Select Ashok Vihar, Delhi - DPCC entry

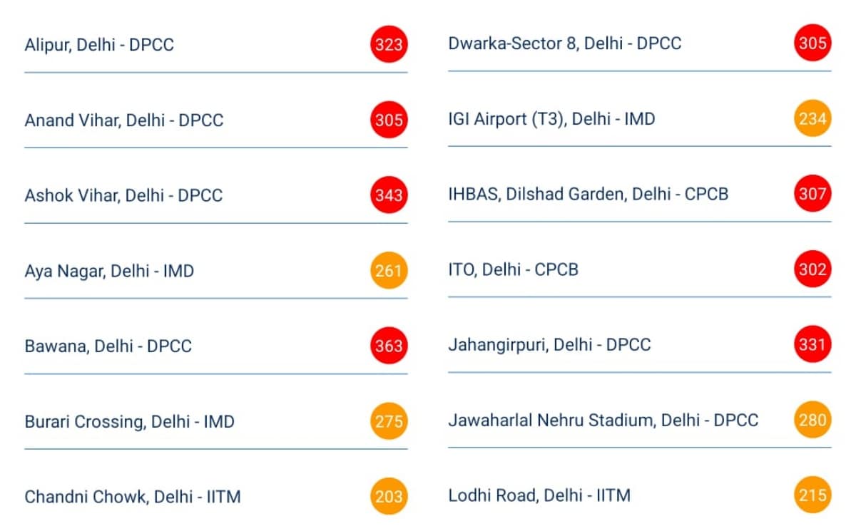(x=123, y=195)
